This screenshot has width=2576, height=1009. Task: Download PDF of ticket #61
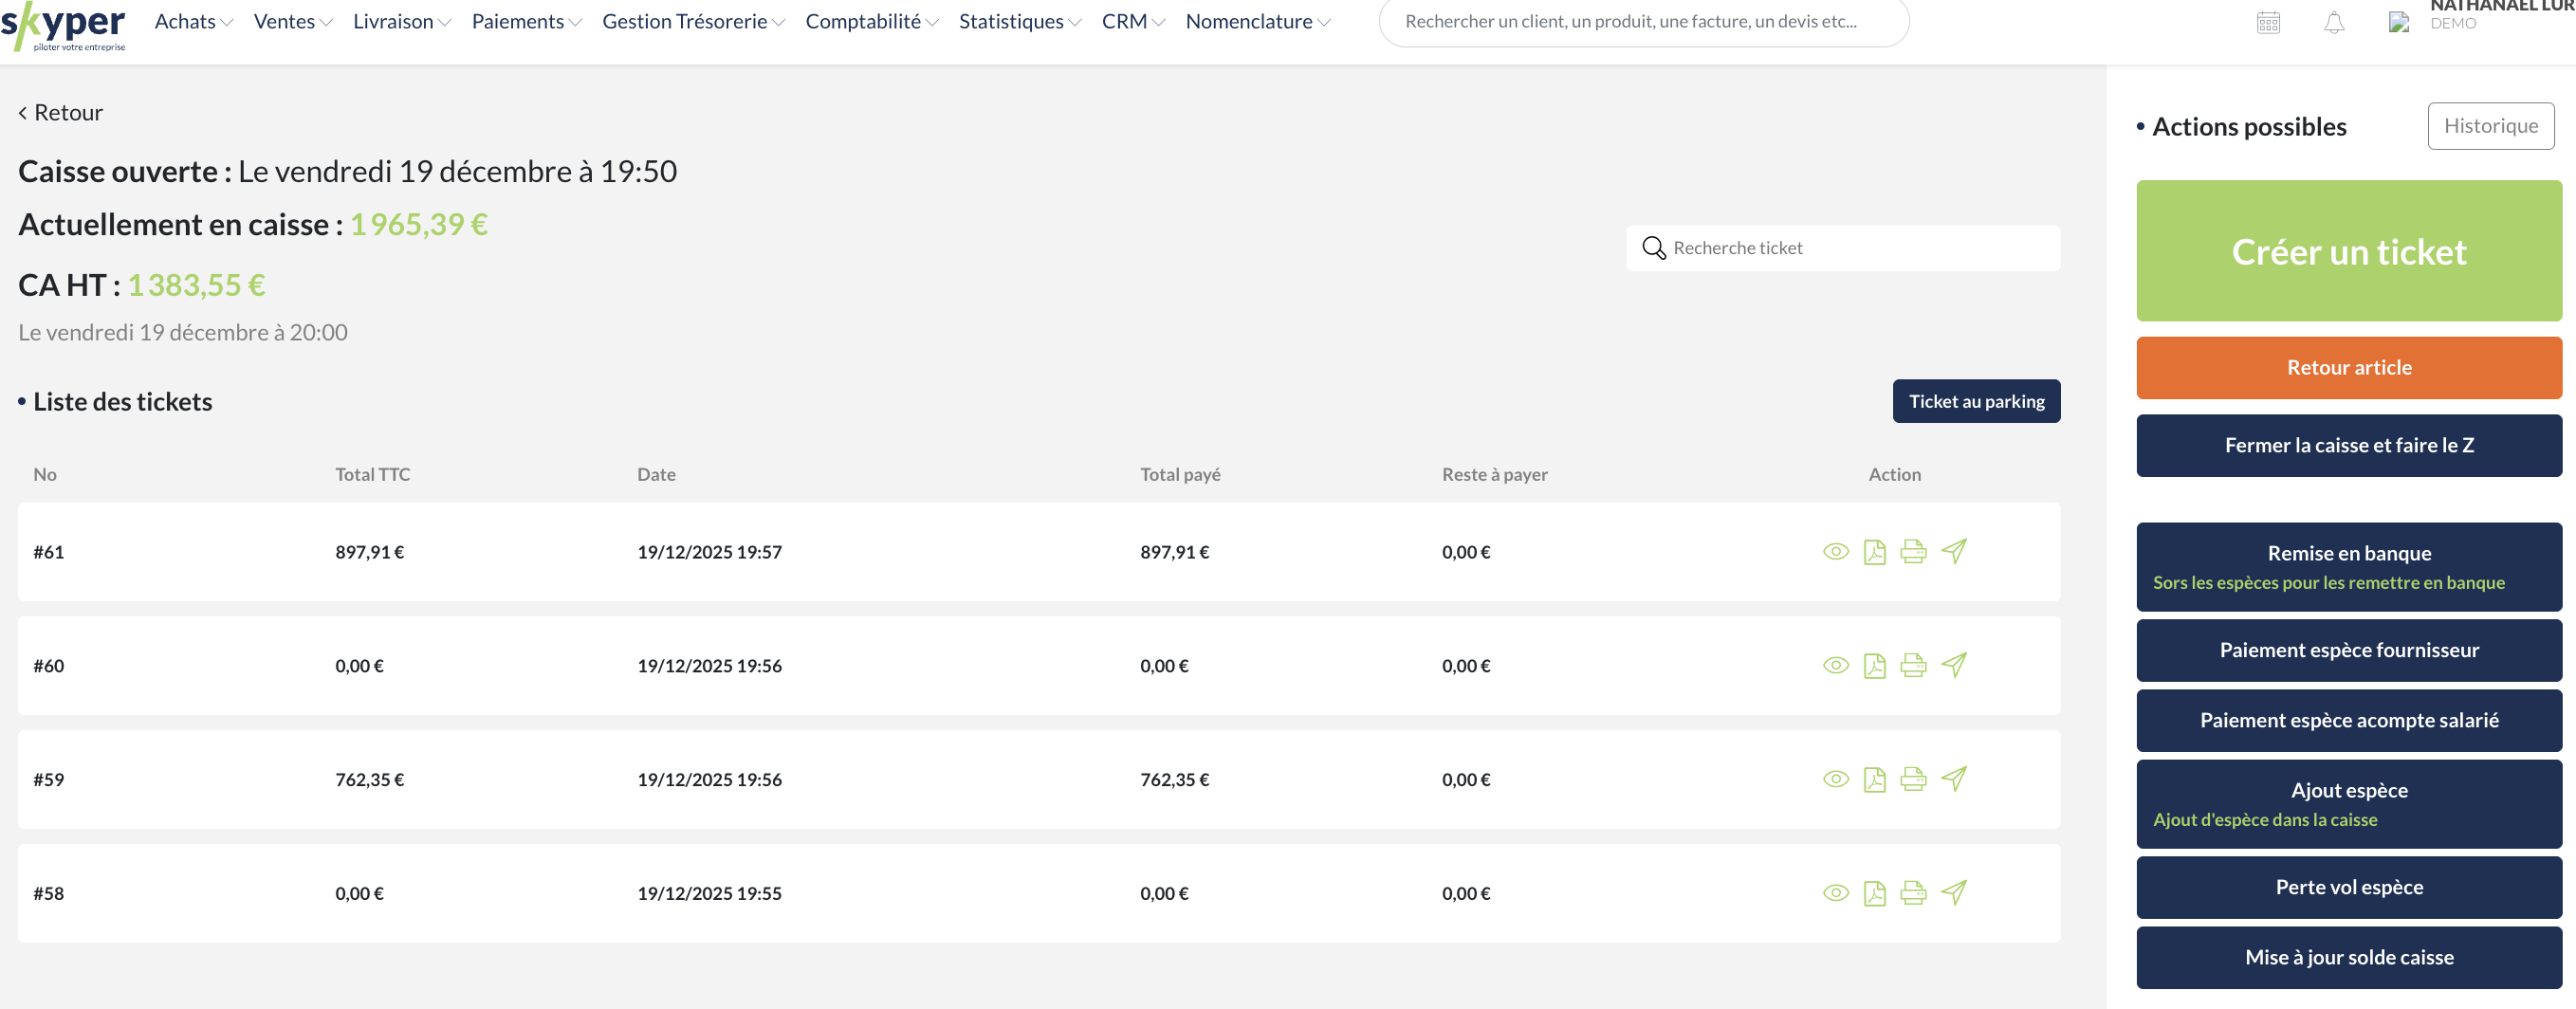pos(1874,552)
